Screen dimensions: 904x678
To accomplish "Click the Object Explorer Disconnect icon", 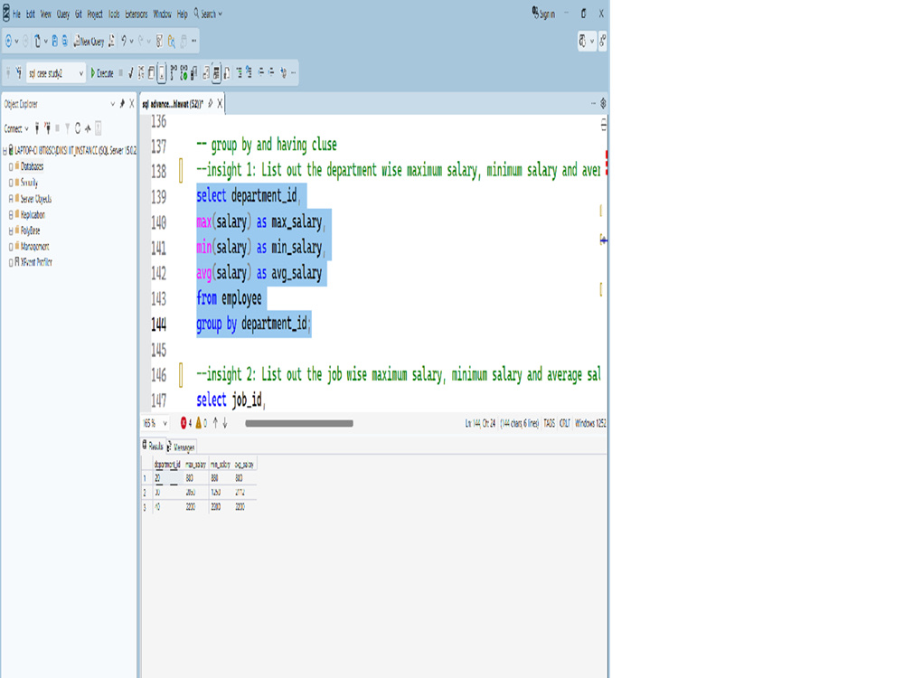I will [x=47, y=128].
